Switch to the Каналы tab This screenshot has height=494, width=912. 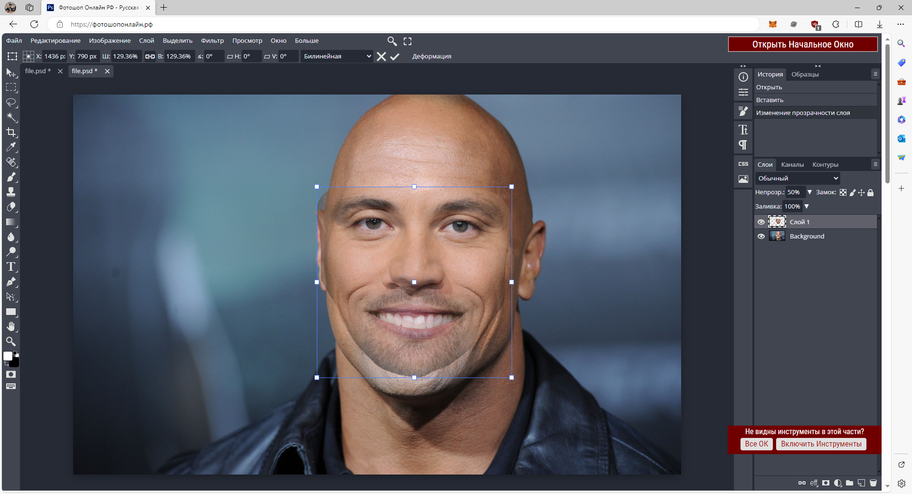792,164
